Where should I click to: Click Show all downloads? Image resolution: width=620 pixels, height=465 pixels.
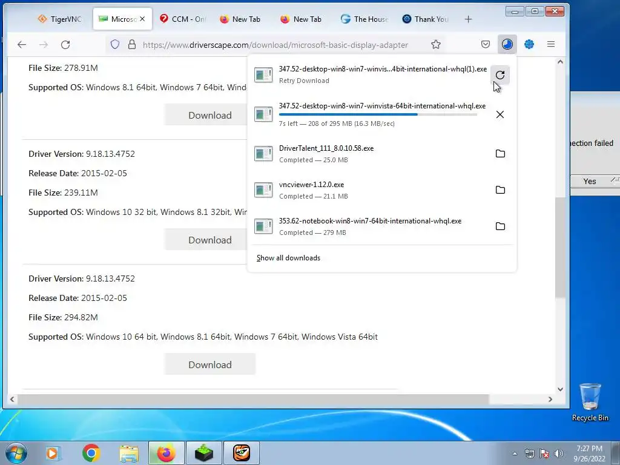288,258
